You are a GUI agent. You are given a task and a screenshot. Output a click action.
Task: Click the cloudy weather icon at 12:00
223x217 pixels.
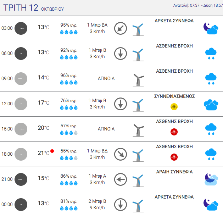211,105
